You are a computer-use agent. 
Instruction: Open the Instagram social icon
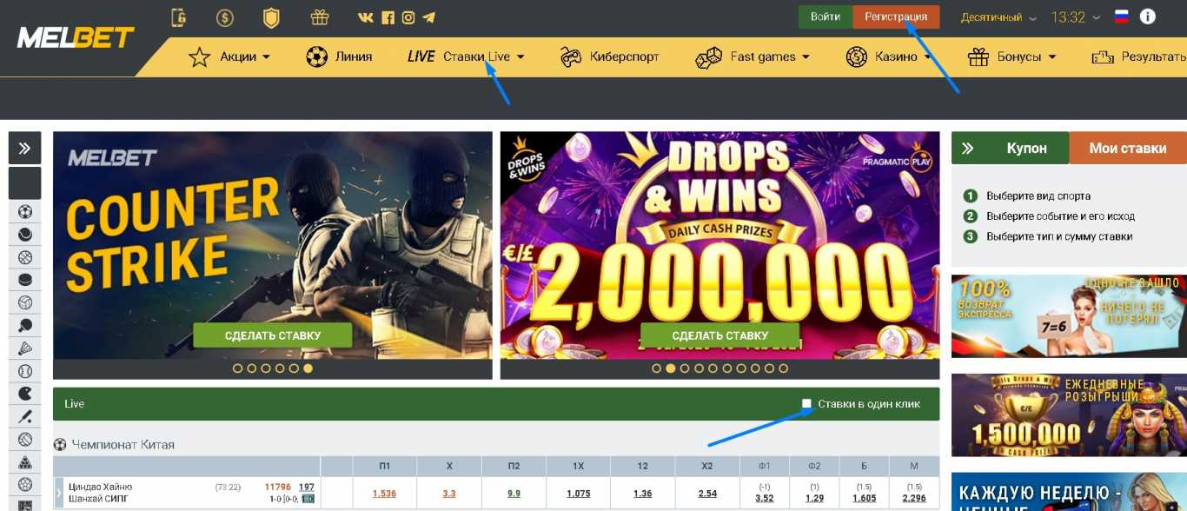click(408, 17)
